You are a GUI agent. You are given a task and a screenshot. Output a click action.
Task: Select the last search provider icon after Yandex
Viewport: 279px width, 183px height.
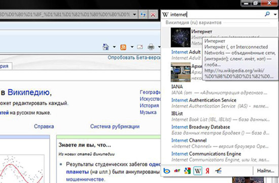[x=218, y=171]
